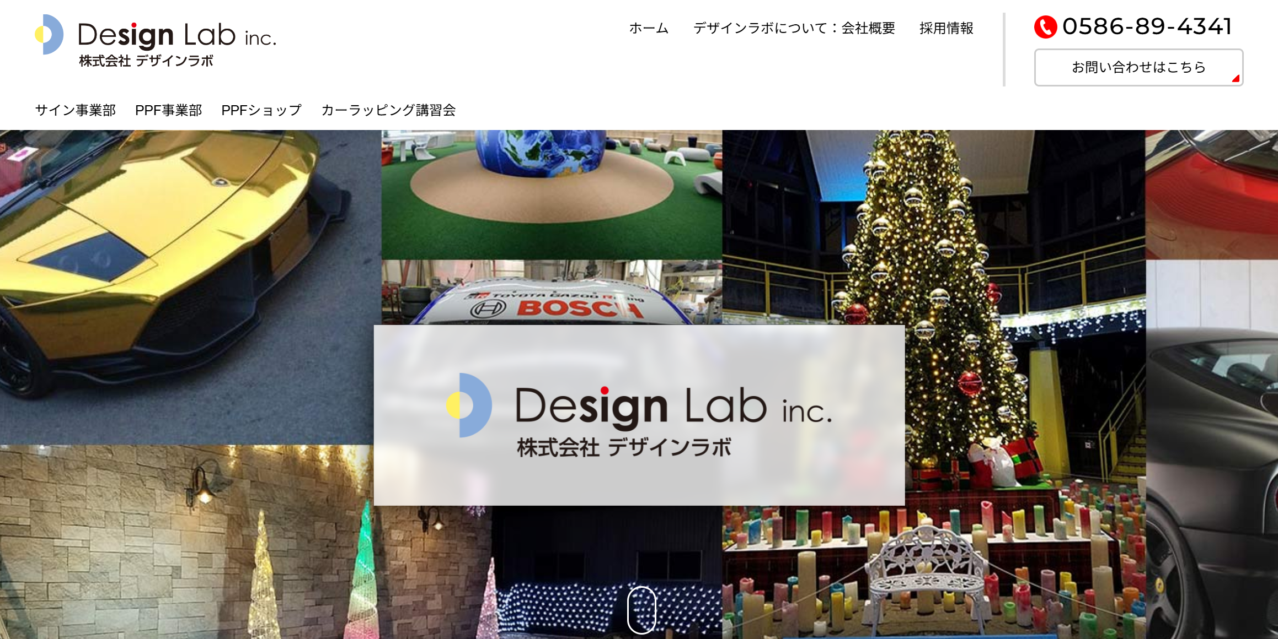Click the phone number 0586-89-4341
The image size is (1278, 639).
click(x=1147, y=26)
